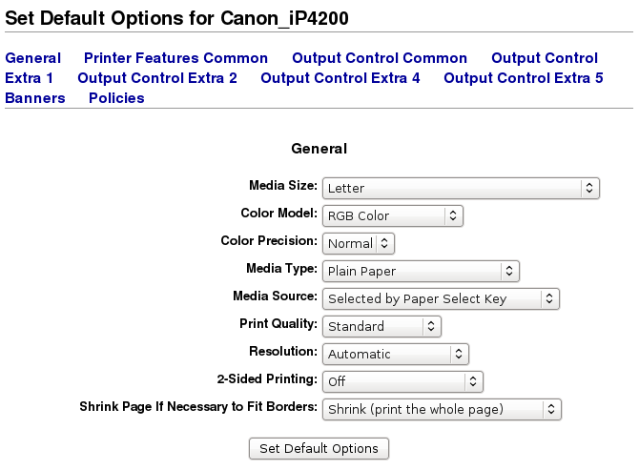
Task: Expand the Print Quality dropdown
Action: 381,326
